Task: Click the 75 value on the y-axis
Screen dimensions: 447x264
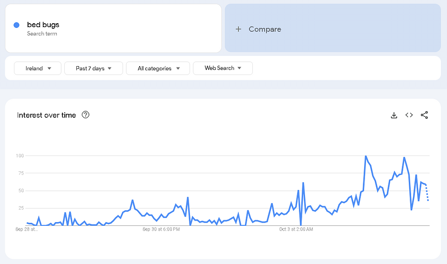Action: click(20, 173)
